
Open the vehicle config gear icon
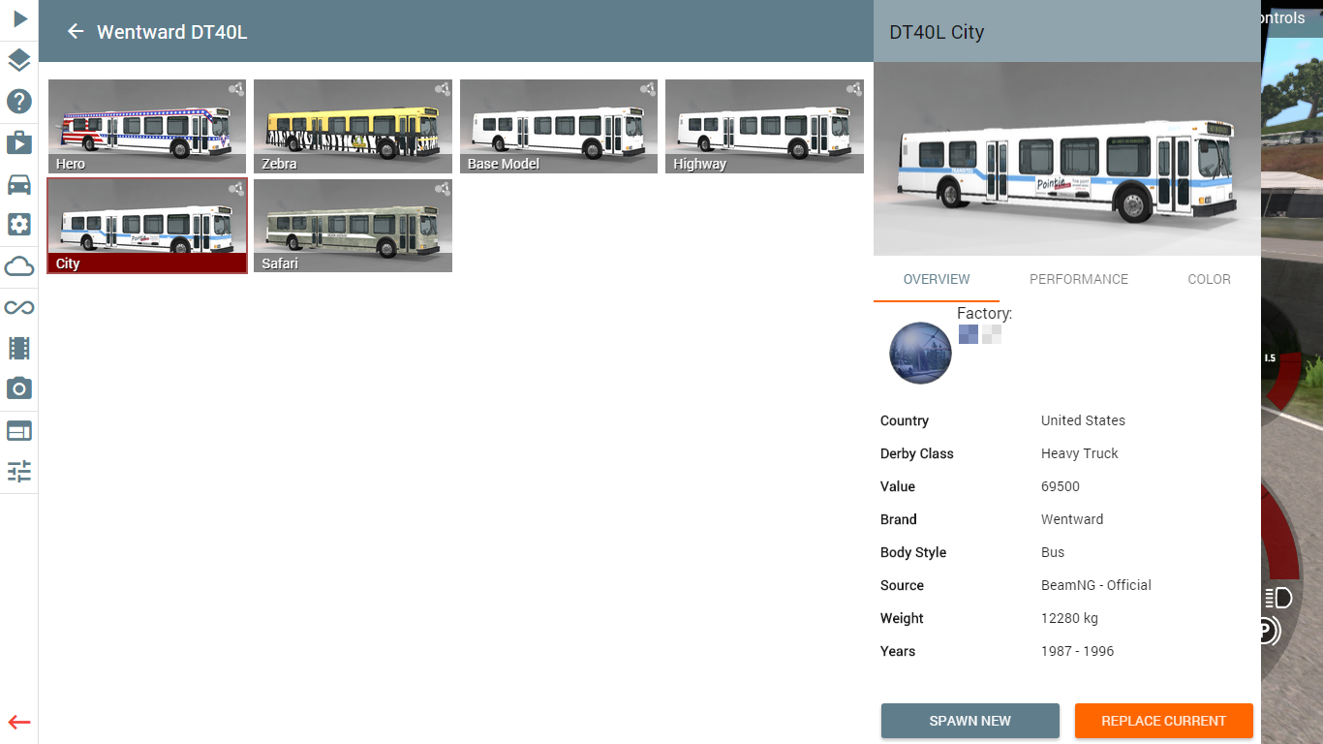[x=19, y=225]
